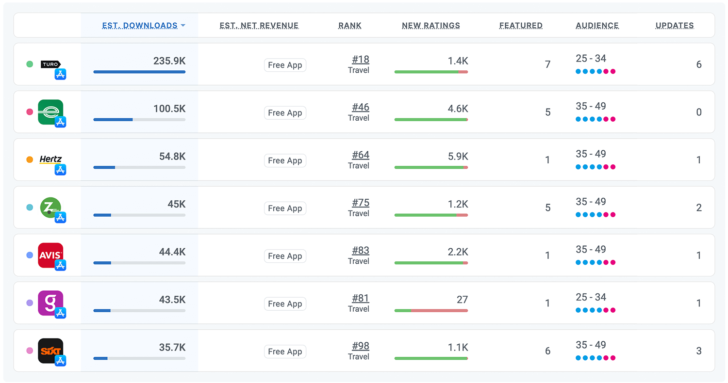Click the blue color dot beside Avis
The height and width of the screenshot is (383, 728).
(30, 255)
